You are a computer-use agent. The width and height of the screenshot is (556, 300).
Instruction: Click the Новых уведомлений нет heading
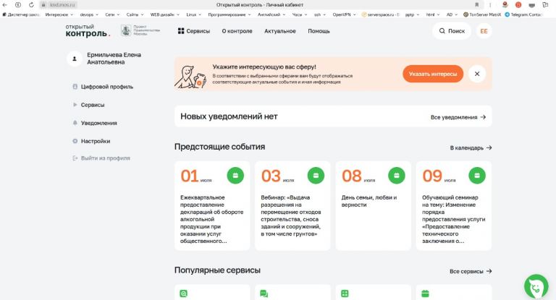[229, 116]
